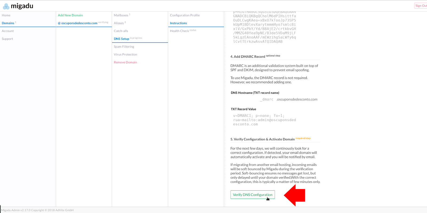Click Remove Domain

125,62
